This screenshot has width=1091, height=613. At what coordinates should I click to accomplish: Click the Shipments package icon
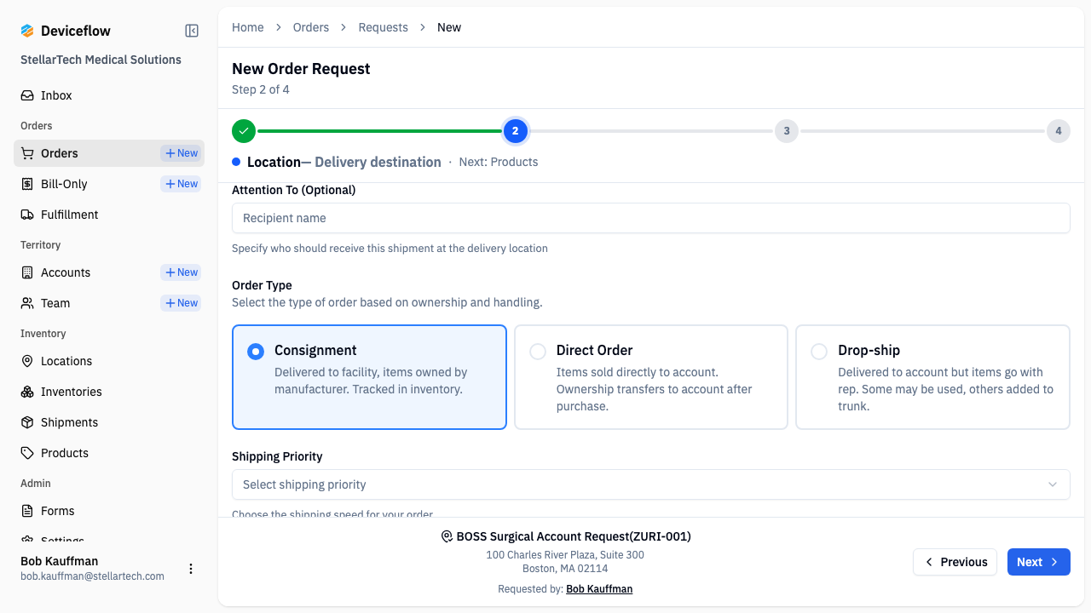click(x=27, y=422)
